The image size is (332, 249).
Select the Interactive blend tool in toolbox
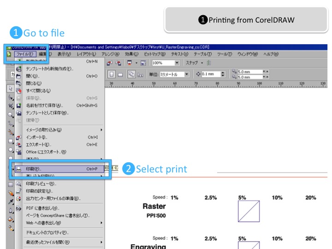point(10,193)
